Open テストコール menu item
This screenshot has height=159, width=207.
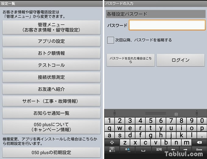[x=51, y=65]
